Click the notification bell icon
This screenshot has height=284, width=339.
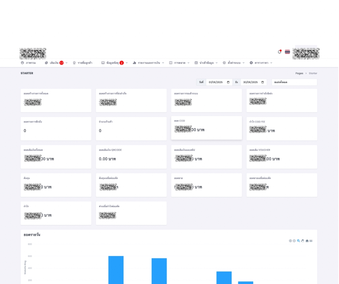pos(279,52)
